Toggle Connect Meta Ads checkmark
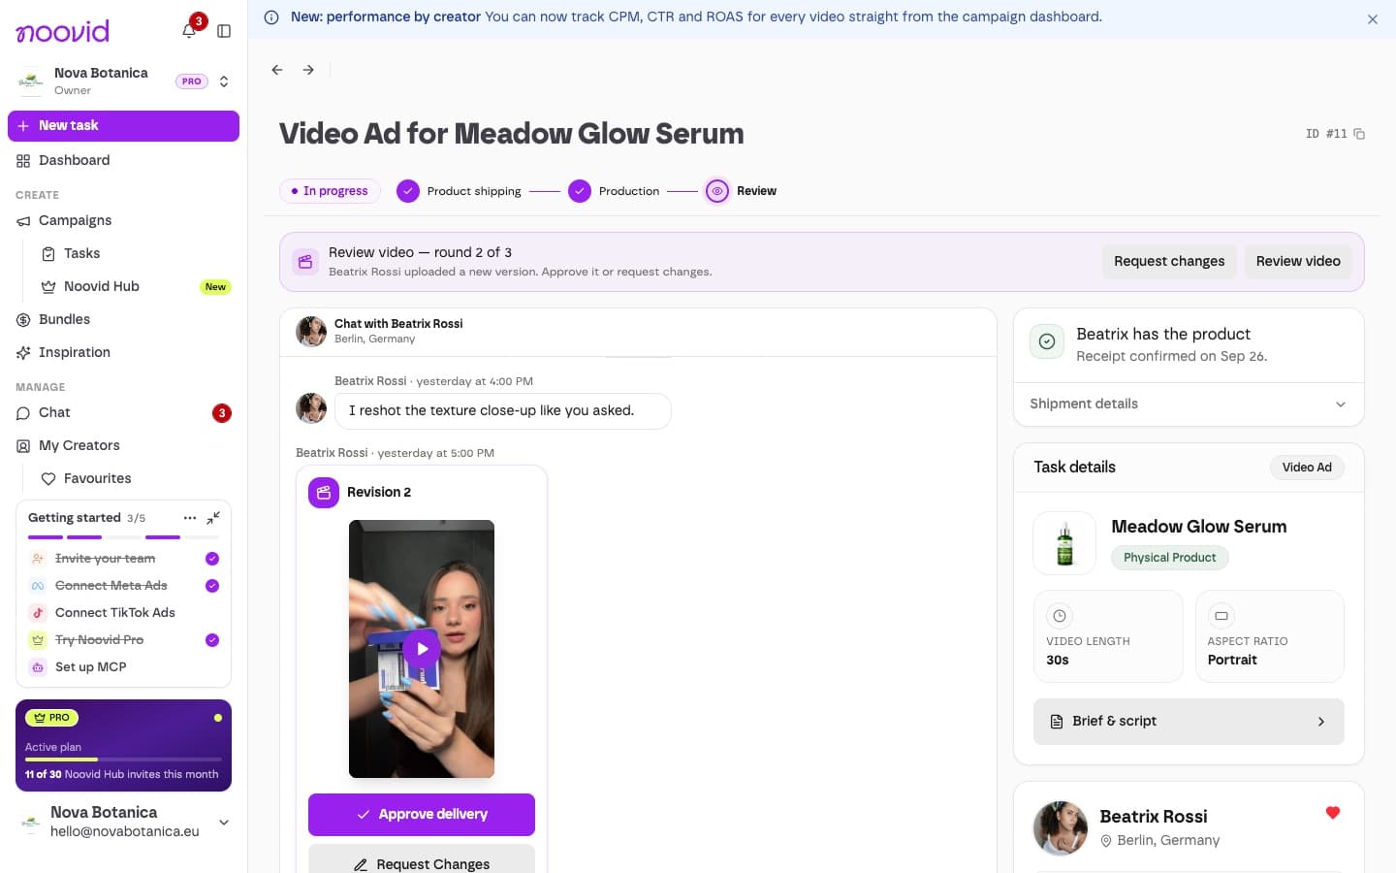 (212, 586)
